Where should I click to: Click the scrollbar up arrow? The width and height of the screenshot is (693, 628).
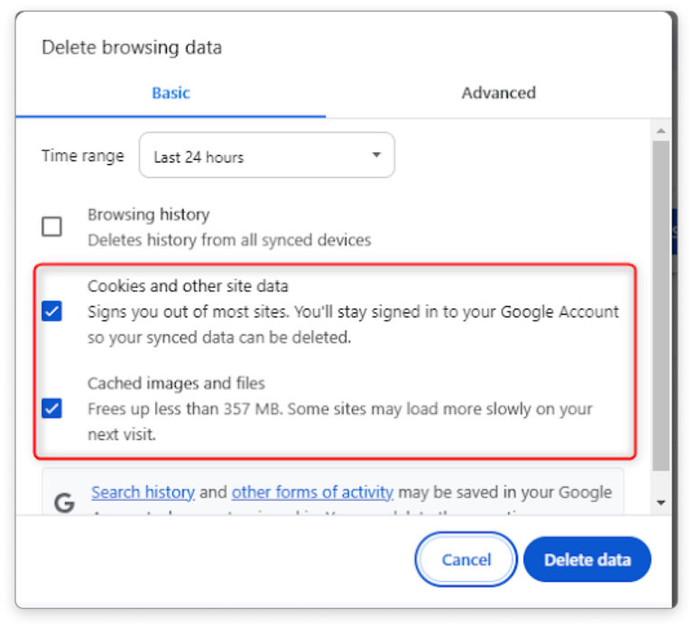click(661, 131)
